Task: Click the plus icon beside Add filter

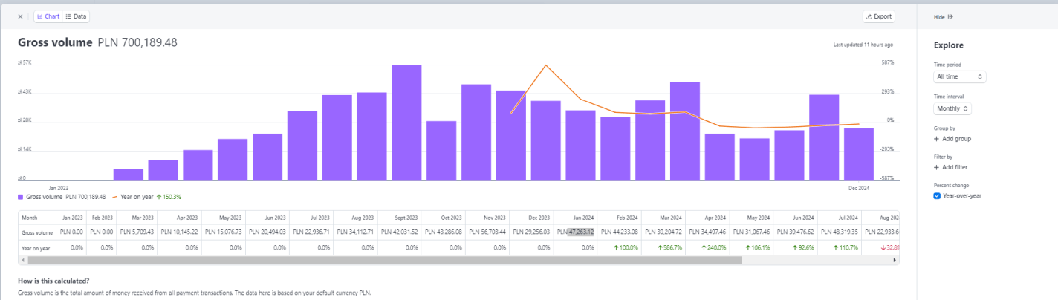Action: coord(937,167)
